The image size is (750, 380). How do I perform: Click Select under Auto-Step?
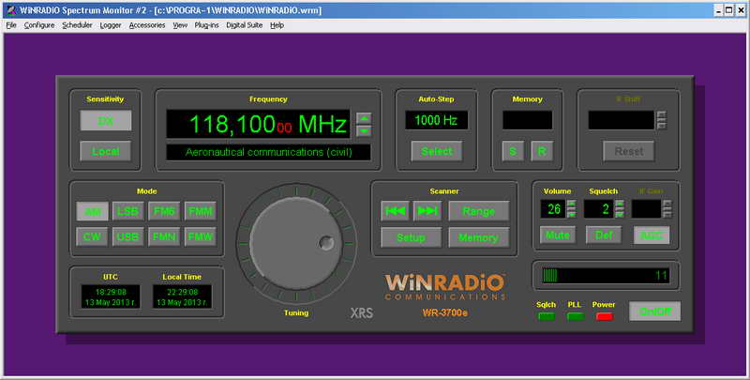click(437, 151)
